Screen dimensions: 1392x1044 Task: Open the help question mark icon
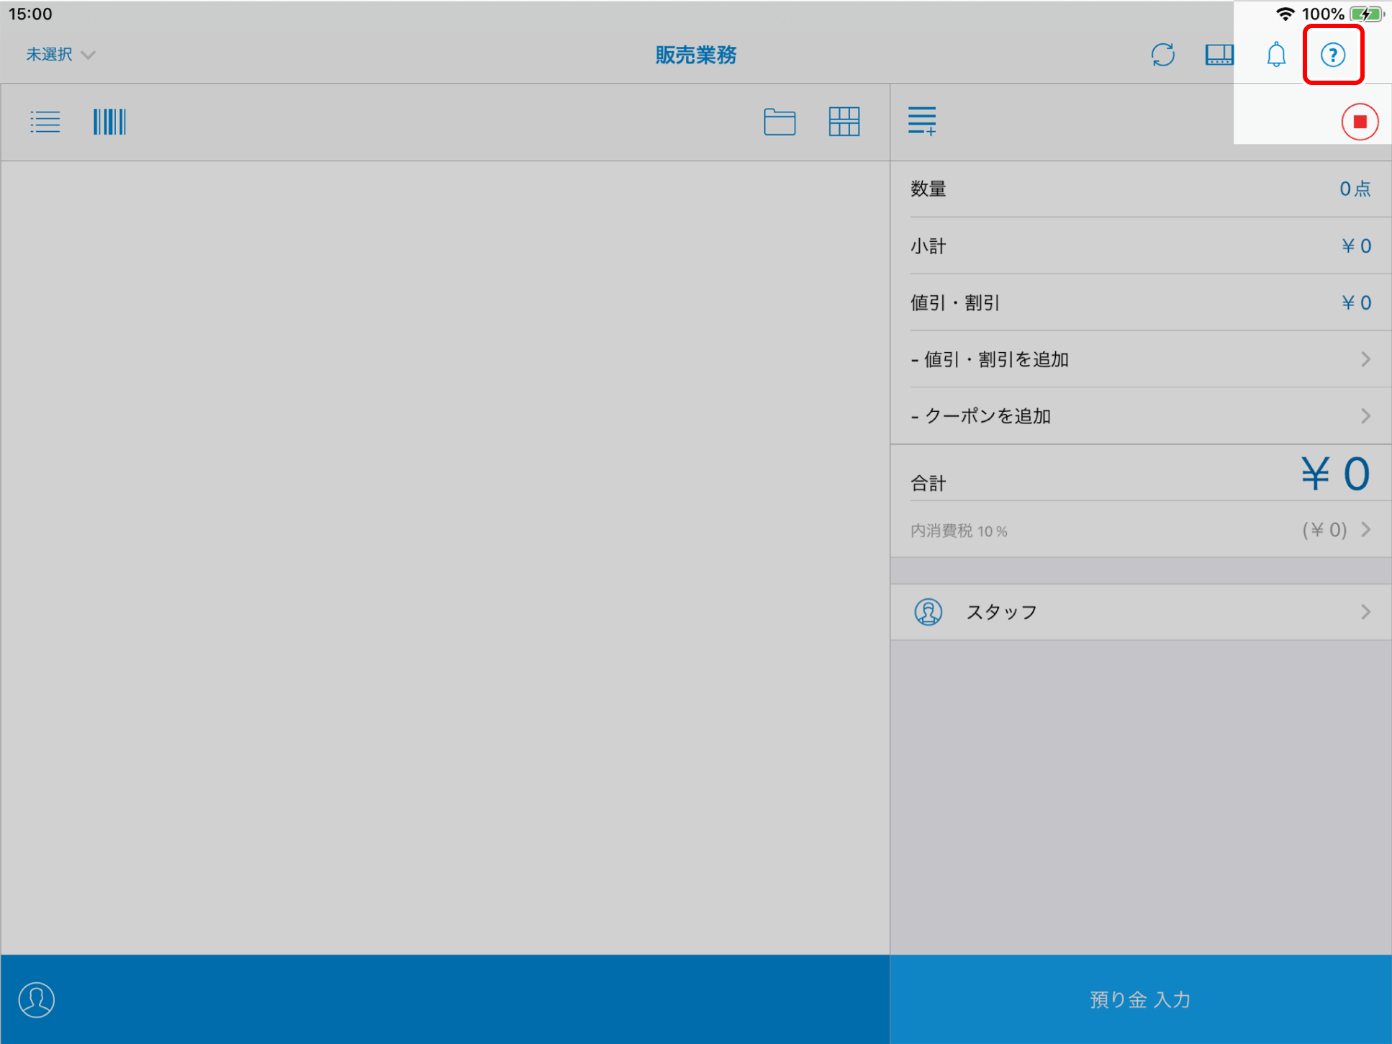(1332, 55)
